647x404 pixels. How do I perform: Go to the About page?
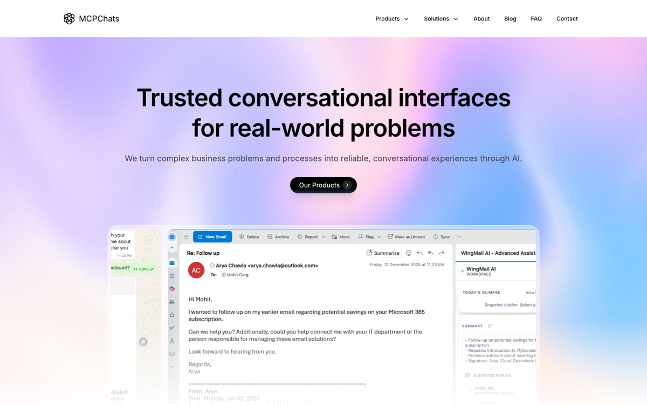(481, 19)
